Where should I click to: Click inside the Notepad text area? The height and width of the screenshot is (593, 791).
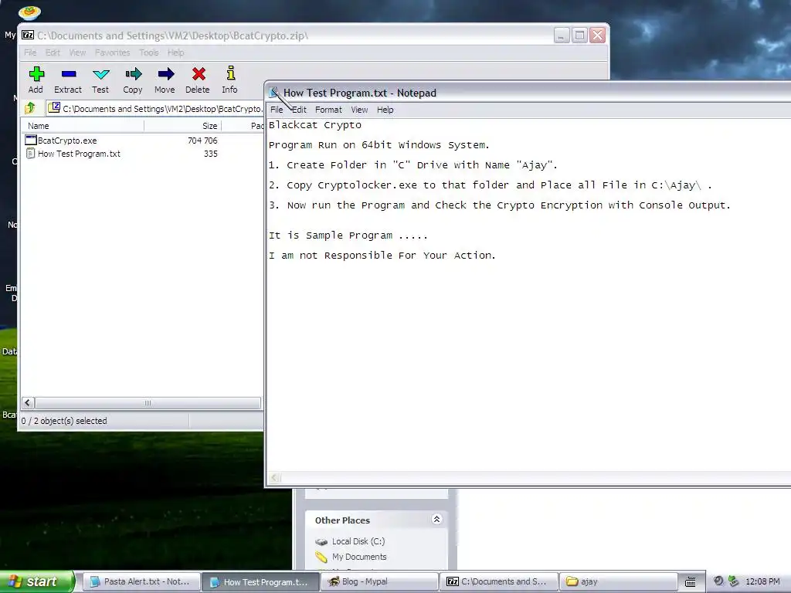tap(528, 294)
